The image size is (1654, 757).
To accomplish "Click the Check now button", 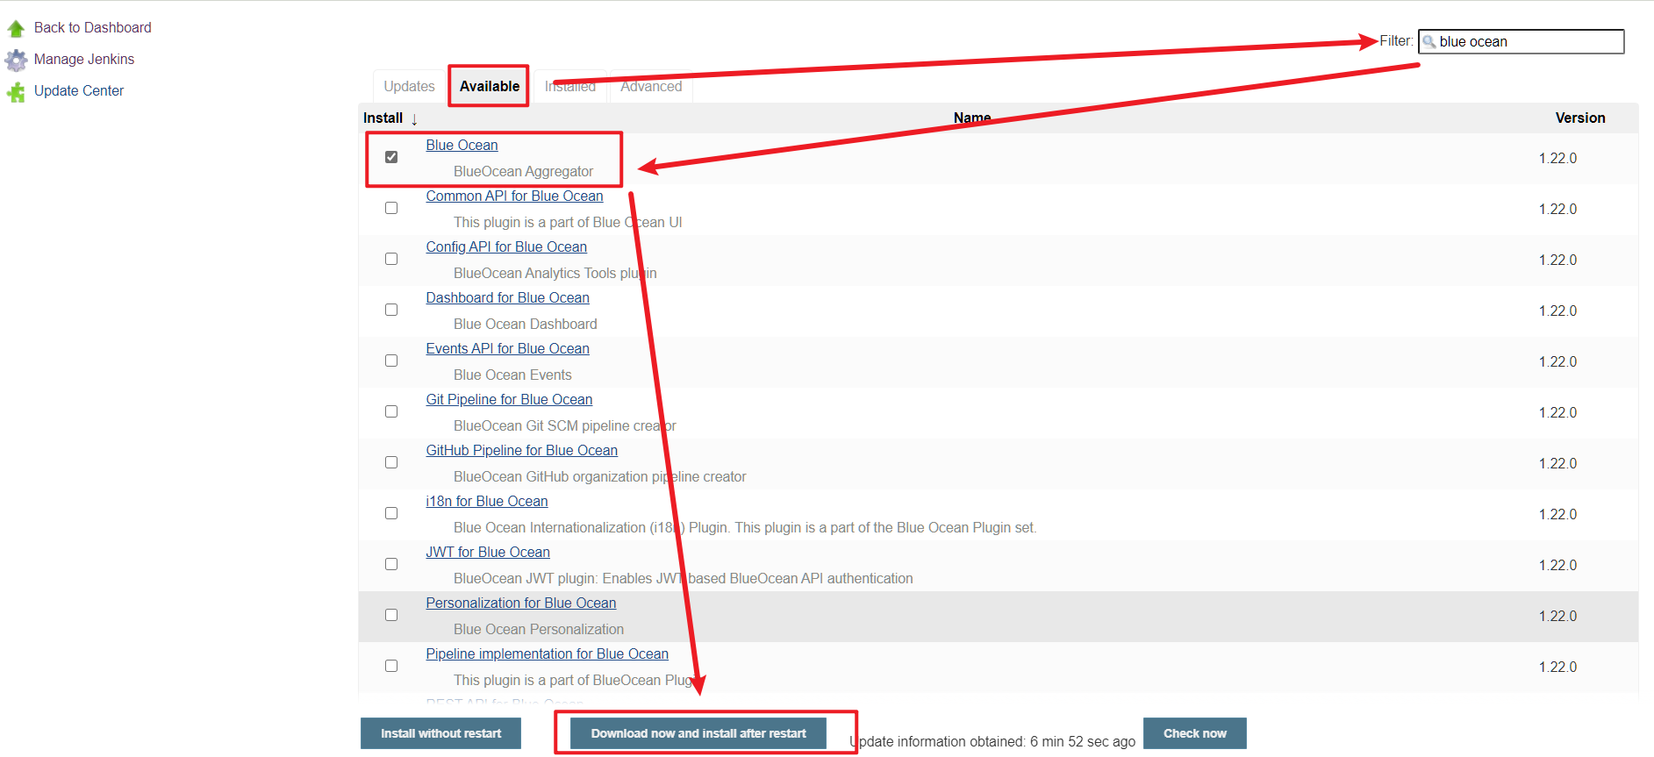I will (x=1195, y=733).
